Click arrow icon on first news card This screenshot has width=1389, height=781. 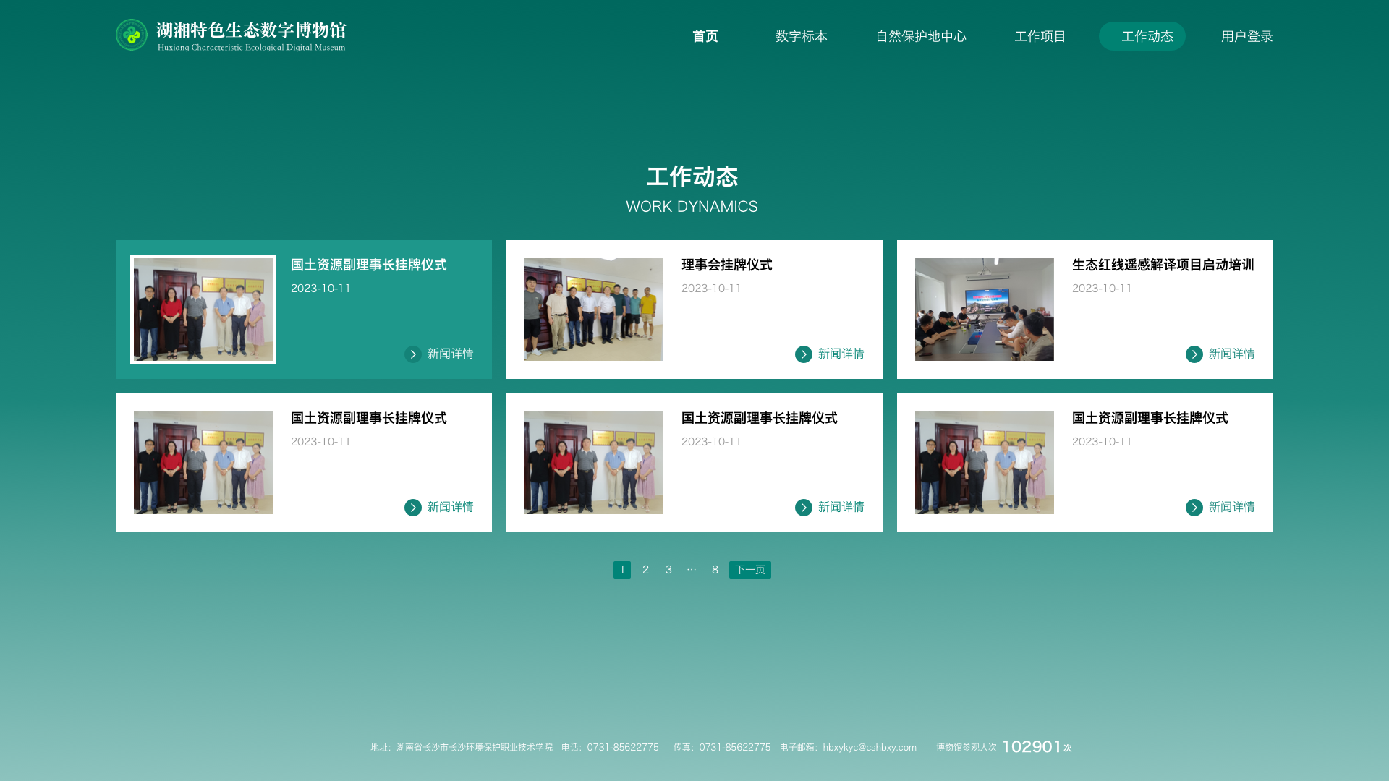point(412,354)
